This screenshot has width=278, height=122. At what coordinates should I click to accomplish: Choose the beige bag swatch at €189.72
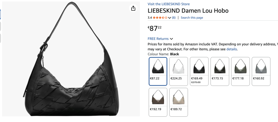click(x=179, y=102)
